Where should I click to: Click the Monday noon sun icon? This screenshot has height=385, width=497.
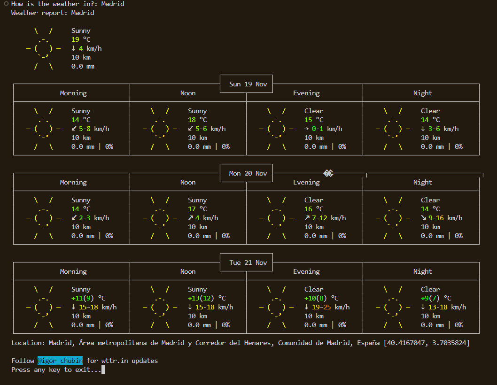coord(160,218)
